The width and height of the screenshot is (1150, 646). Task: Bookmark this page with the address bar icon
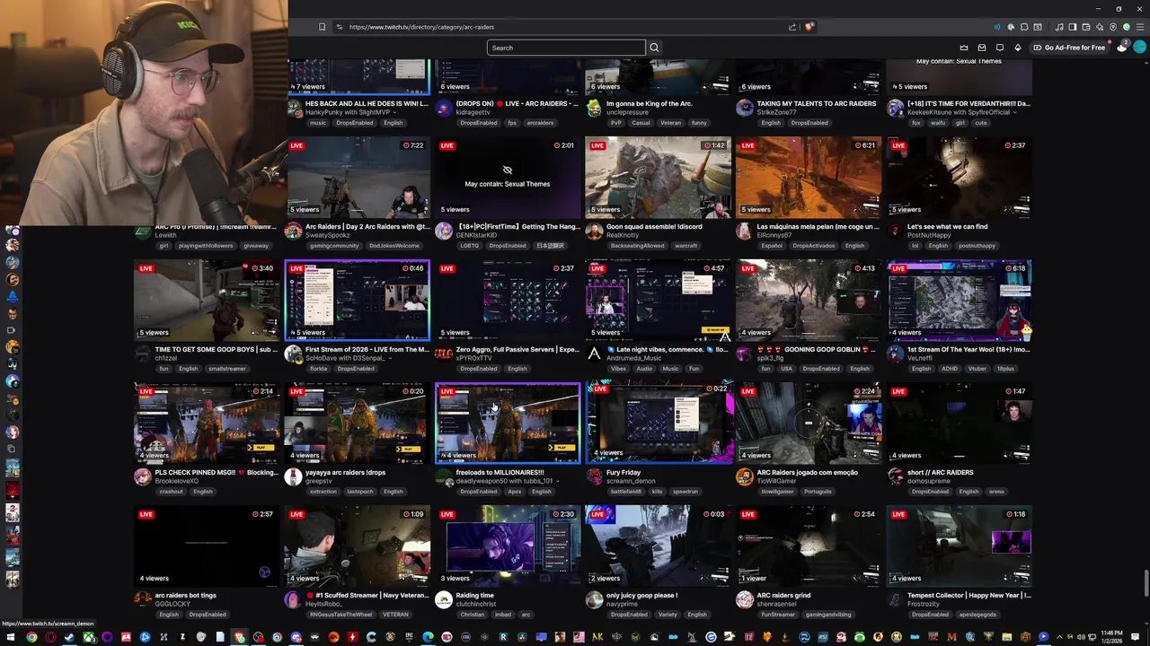[x=322, y=27]
